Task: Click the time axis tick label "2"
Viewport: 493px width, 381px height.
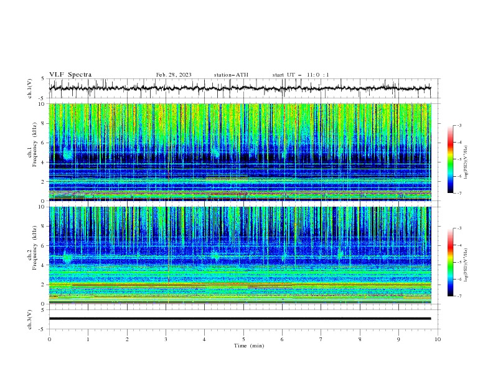Action: pyautogui.click(x=127, y=339)
